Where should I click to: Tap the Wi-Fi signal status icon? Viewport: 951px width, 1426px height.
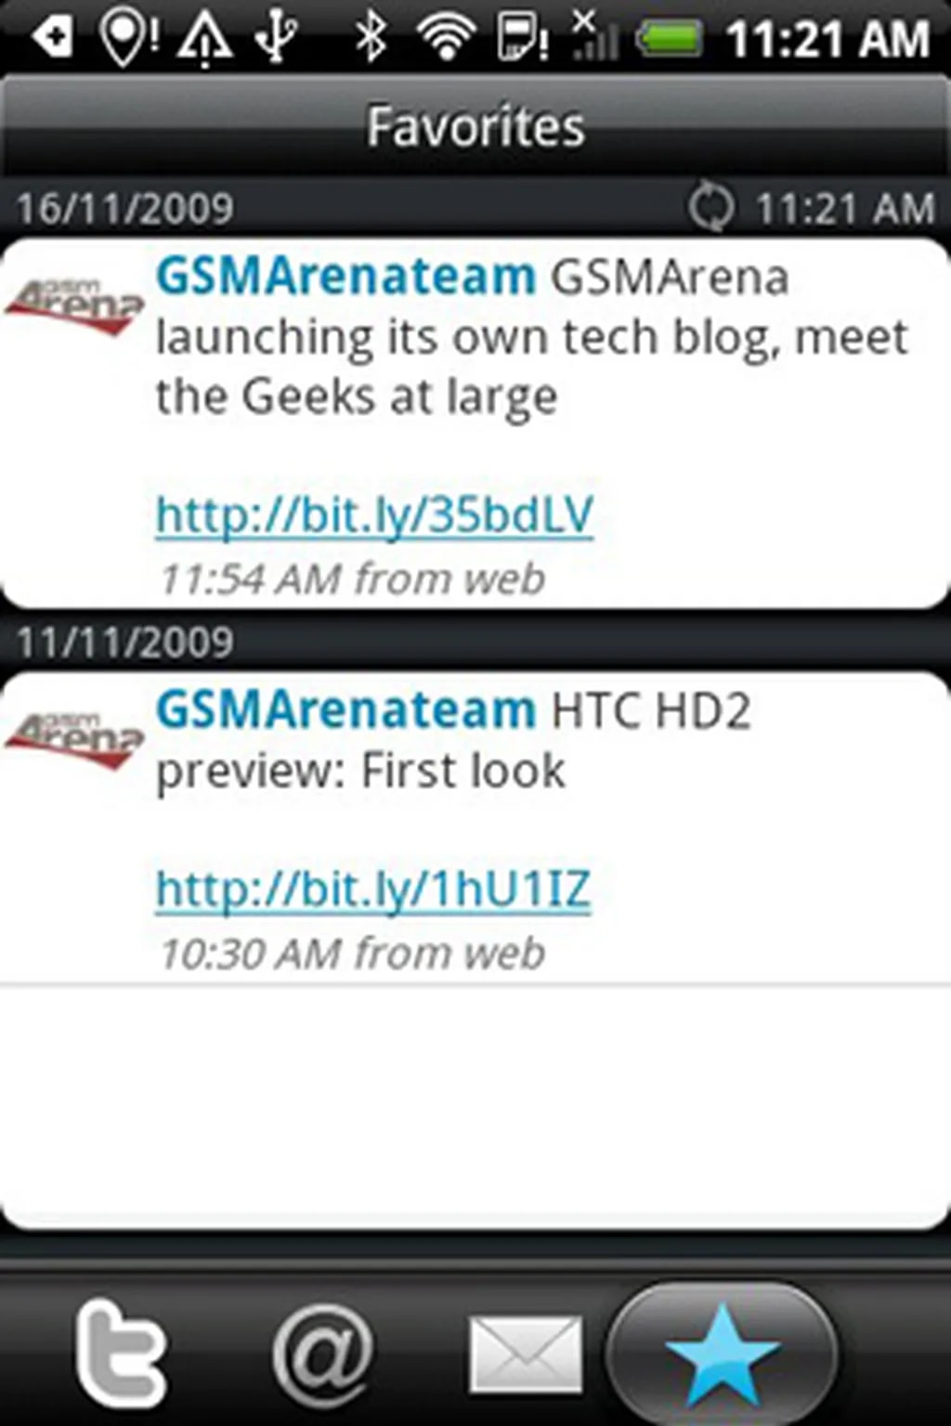tap(446, 39)
